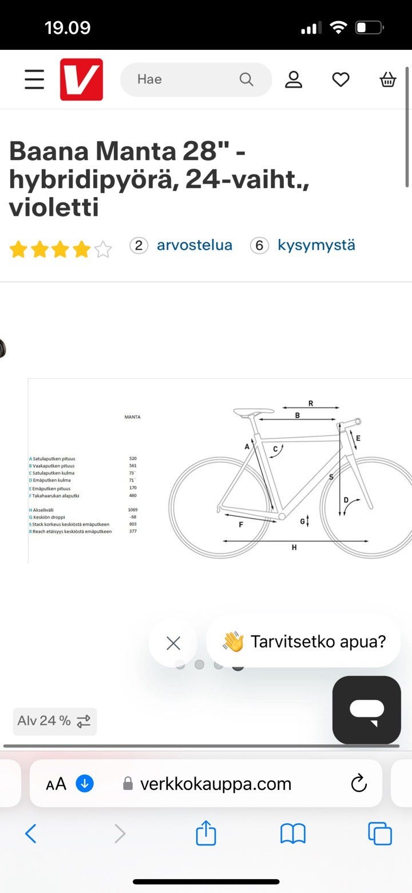This screenshot has height=893, width=412.
Task: Open the kysymystä questions link
Action: tap(316, 245)
